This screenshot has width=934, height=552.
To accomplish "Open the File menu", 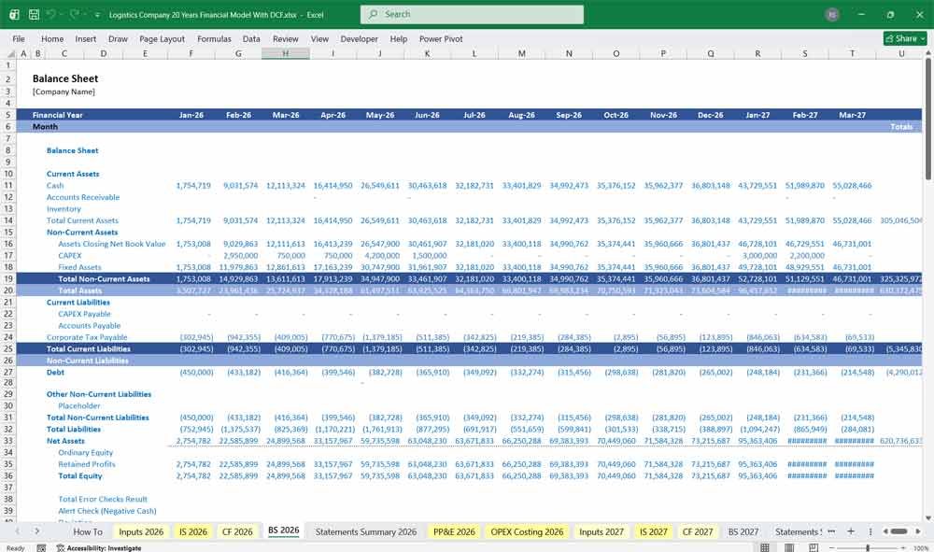I will point(19,38).
